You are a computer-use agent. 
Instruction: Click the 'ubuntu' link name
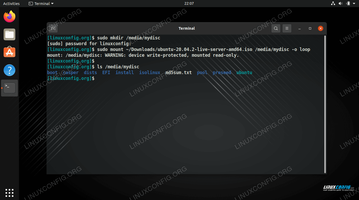[244, 73]
